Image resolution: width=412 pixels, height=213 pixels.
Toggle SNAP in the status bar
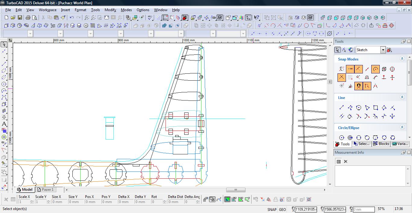point(271,209)
